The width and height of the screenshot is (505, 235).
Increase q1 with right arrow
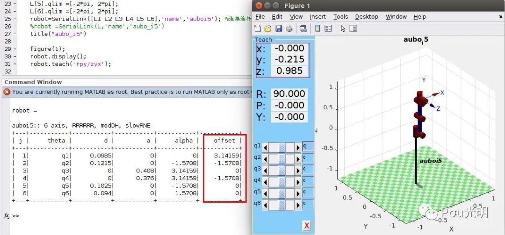tap(297, 148)
